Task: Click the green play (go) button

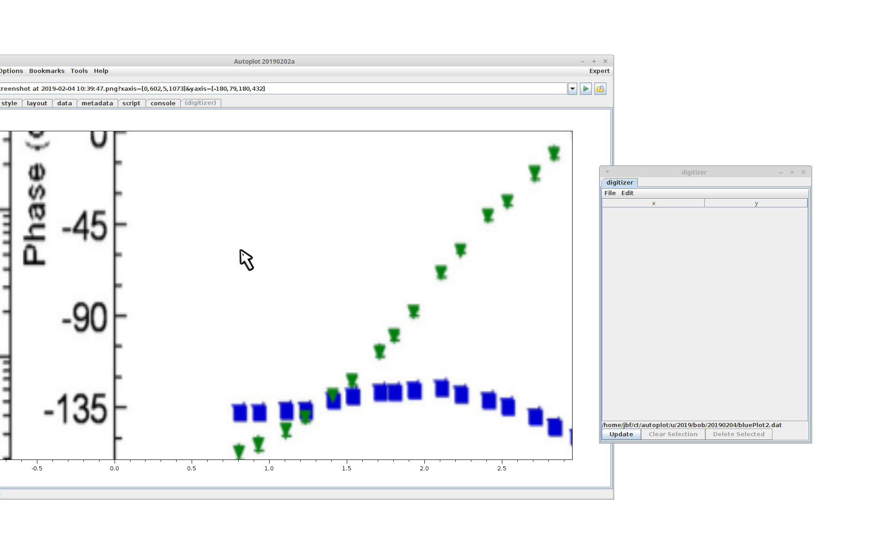Action: [586, 89]
